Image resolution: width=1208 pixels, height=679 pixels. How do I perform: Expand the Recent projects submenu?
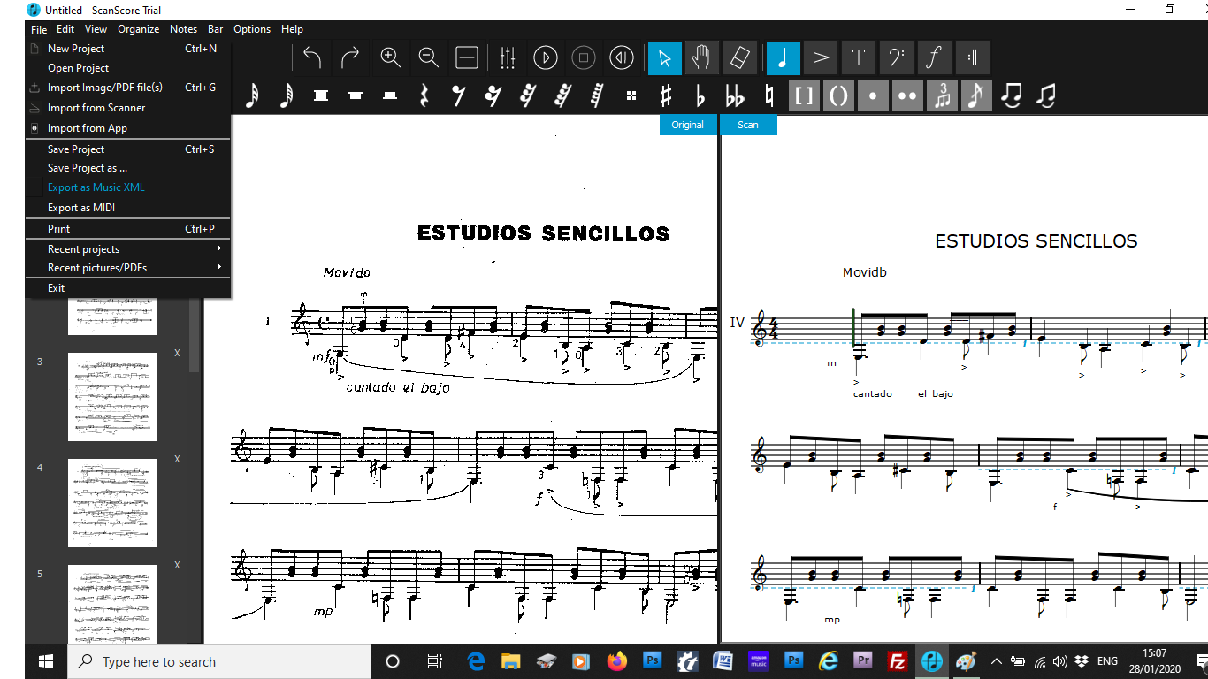[x=128, y=249]
